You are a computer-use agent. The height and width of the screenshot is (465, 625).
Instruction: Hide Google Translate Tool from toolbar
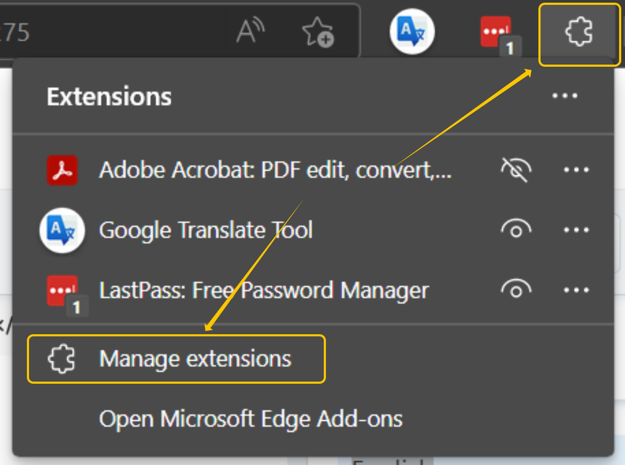516,230
